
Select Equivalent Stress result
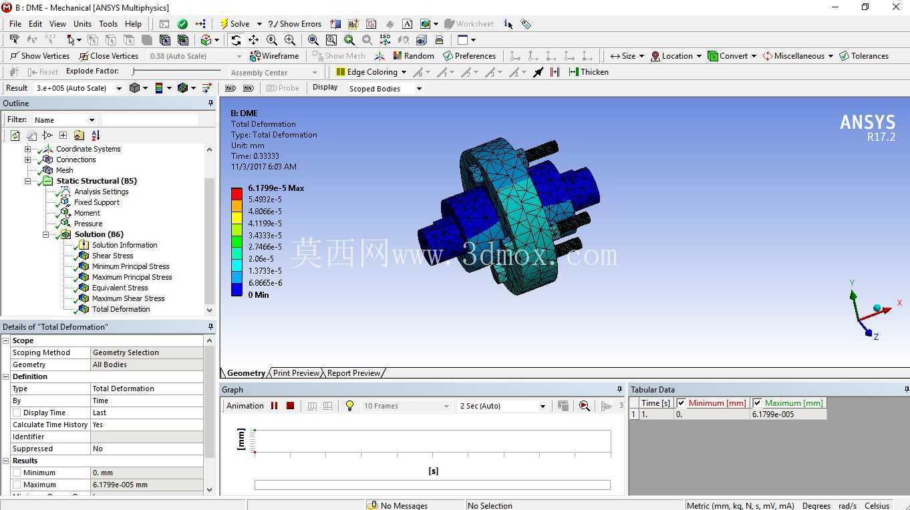(120, 288)
